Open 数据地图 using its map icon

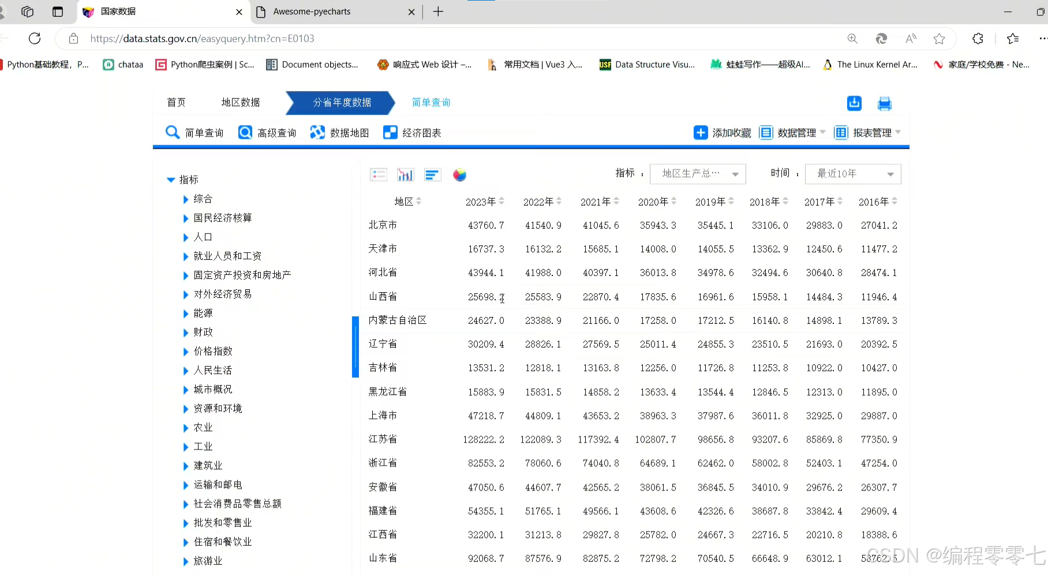coord(317,132)
